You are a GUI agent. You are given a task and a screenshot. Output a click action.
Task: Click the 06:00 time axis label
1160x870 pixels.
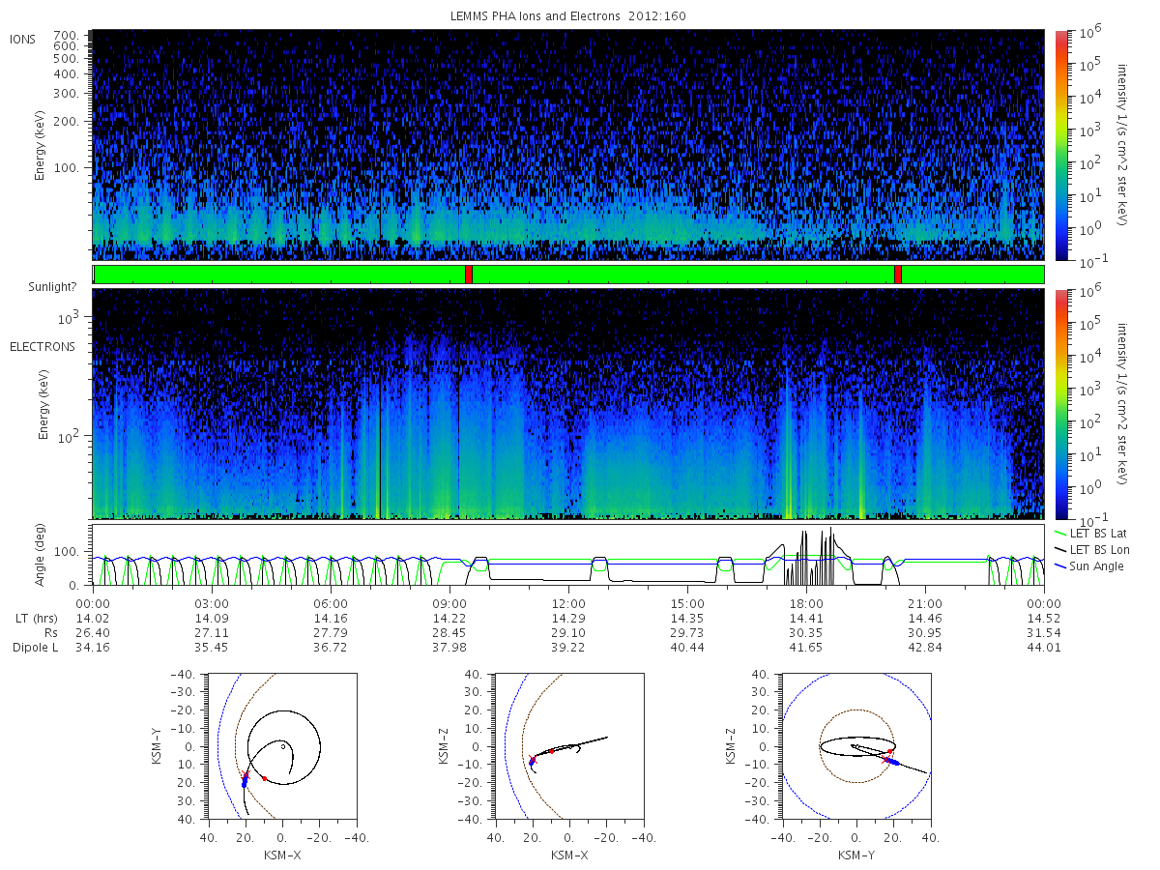point(331,601)
